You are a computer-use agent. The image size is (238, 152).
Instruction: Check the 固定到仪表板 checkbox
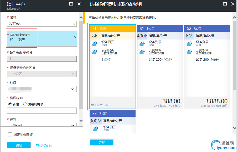(x=10, y=135)
